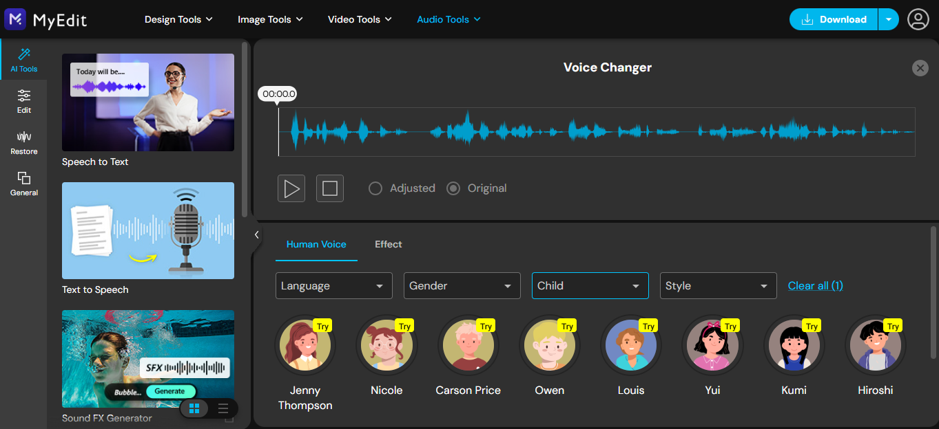Open the user account profile icon
Image resolution: width=939 pixels, height=429 pixels.
coord(918,19)
